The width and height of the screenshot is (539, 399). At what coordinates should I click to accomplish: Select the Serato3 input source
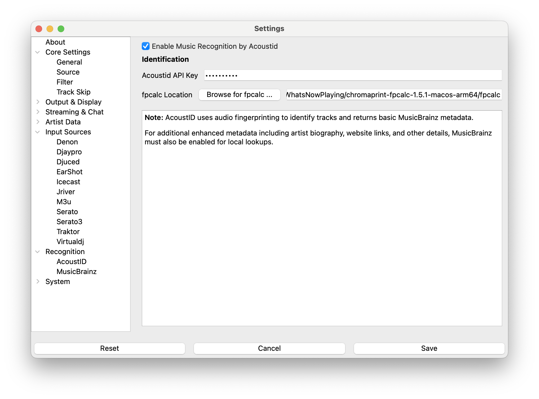(69, 222)
